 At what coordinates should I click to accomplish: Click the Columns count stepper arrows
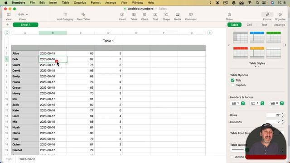coord(282,122)
